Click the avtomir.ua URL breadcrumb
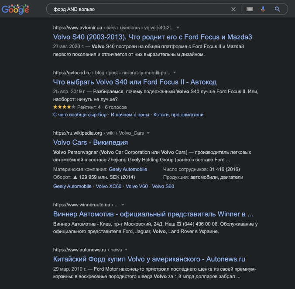Screen dimensions: 295x289 [113, 28]
